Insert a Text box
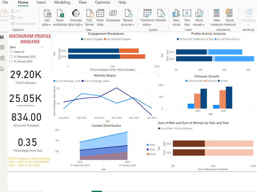Image resolution: width=257 pixels, height=192 pixels. 187,17
